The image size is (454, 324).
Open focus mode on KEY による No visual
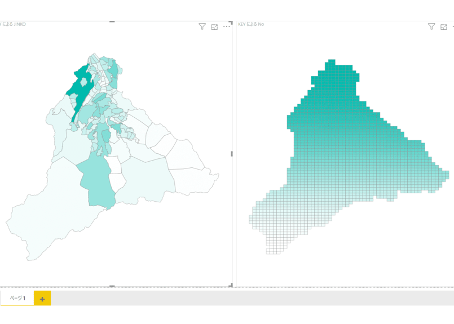point(444,27)
